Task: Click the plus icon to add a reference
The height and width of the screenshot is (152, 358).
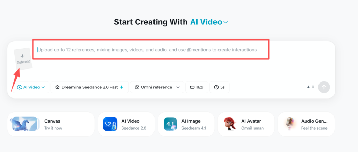Action: [23, 56]
